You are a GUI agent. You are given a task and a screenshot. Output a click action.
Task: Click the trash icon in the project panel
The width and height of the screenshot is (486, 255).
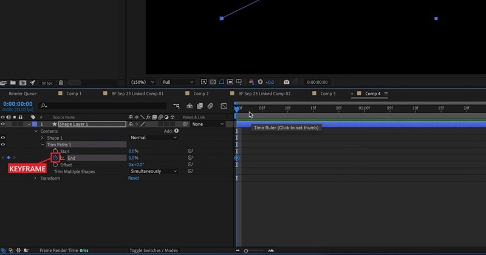tap(61, 83)
